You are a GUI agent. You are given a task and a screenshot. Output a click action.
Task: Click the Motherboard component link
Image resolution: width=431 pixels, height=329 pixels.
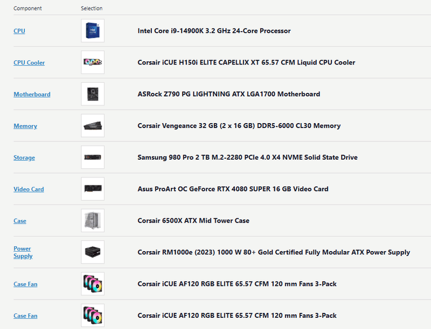pos(32,95)
